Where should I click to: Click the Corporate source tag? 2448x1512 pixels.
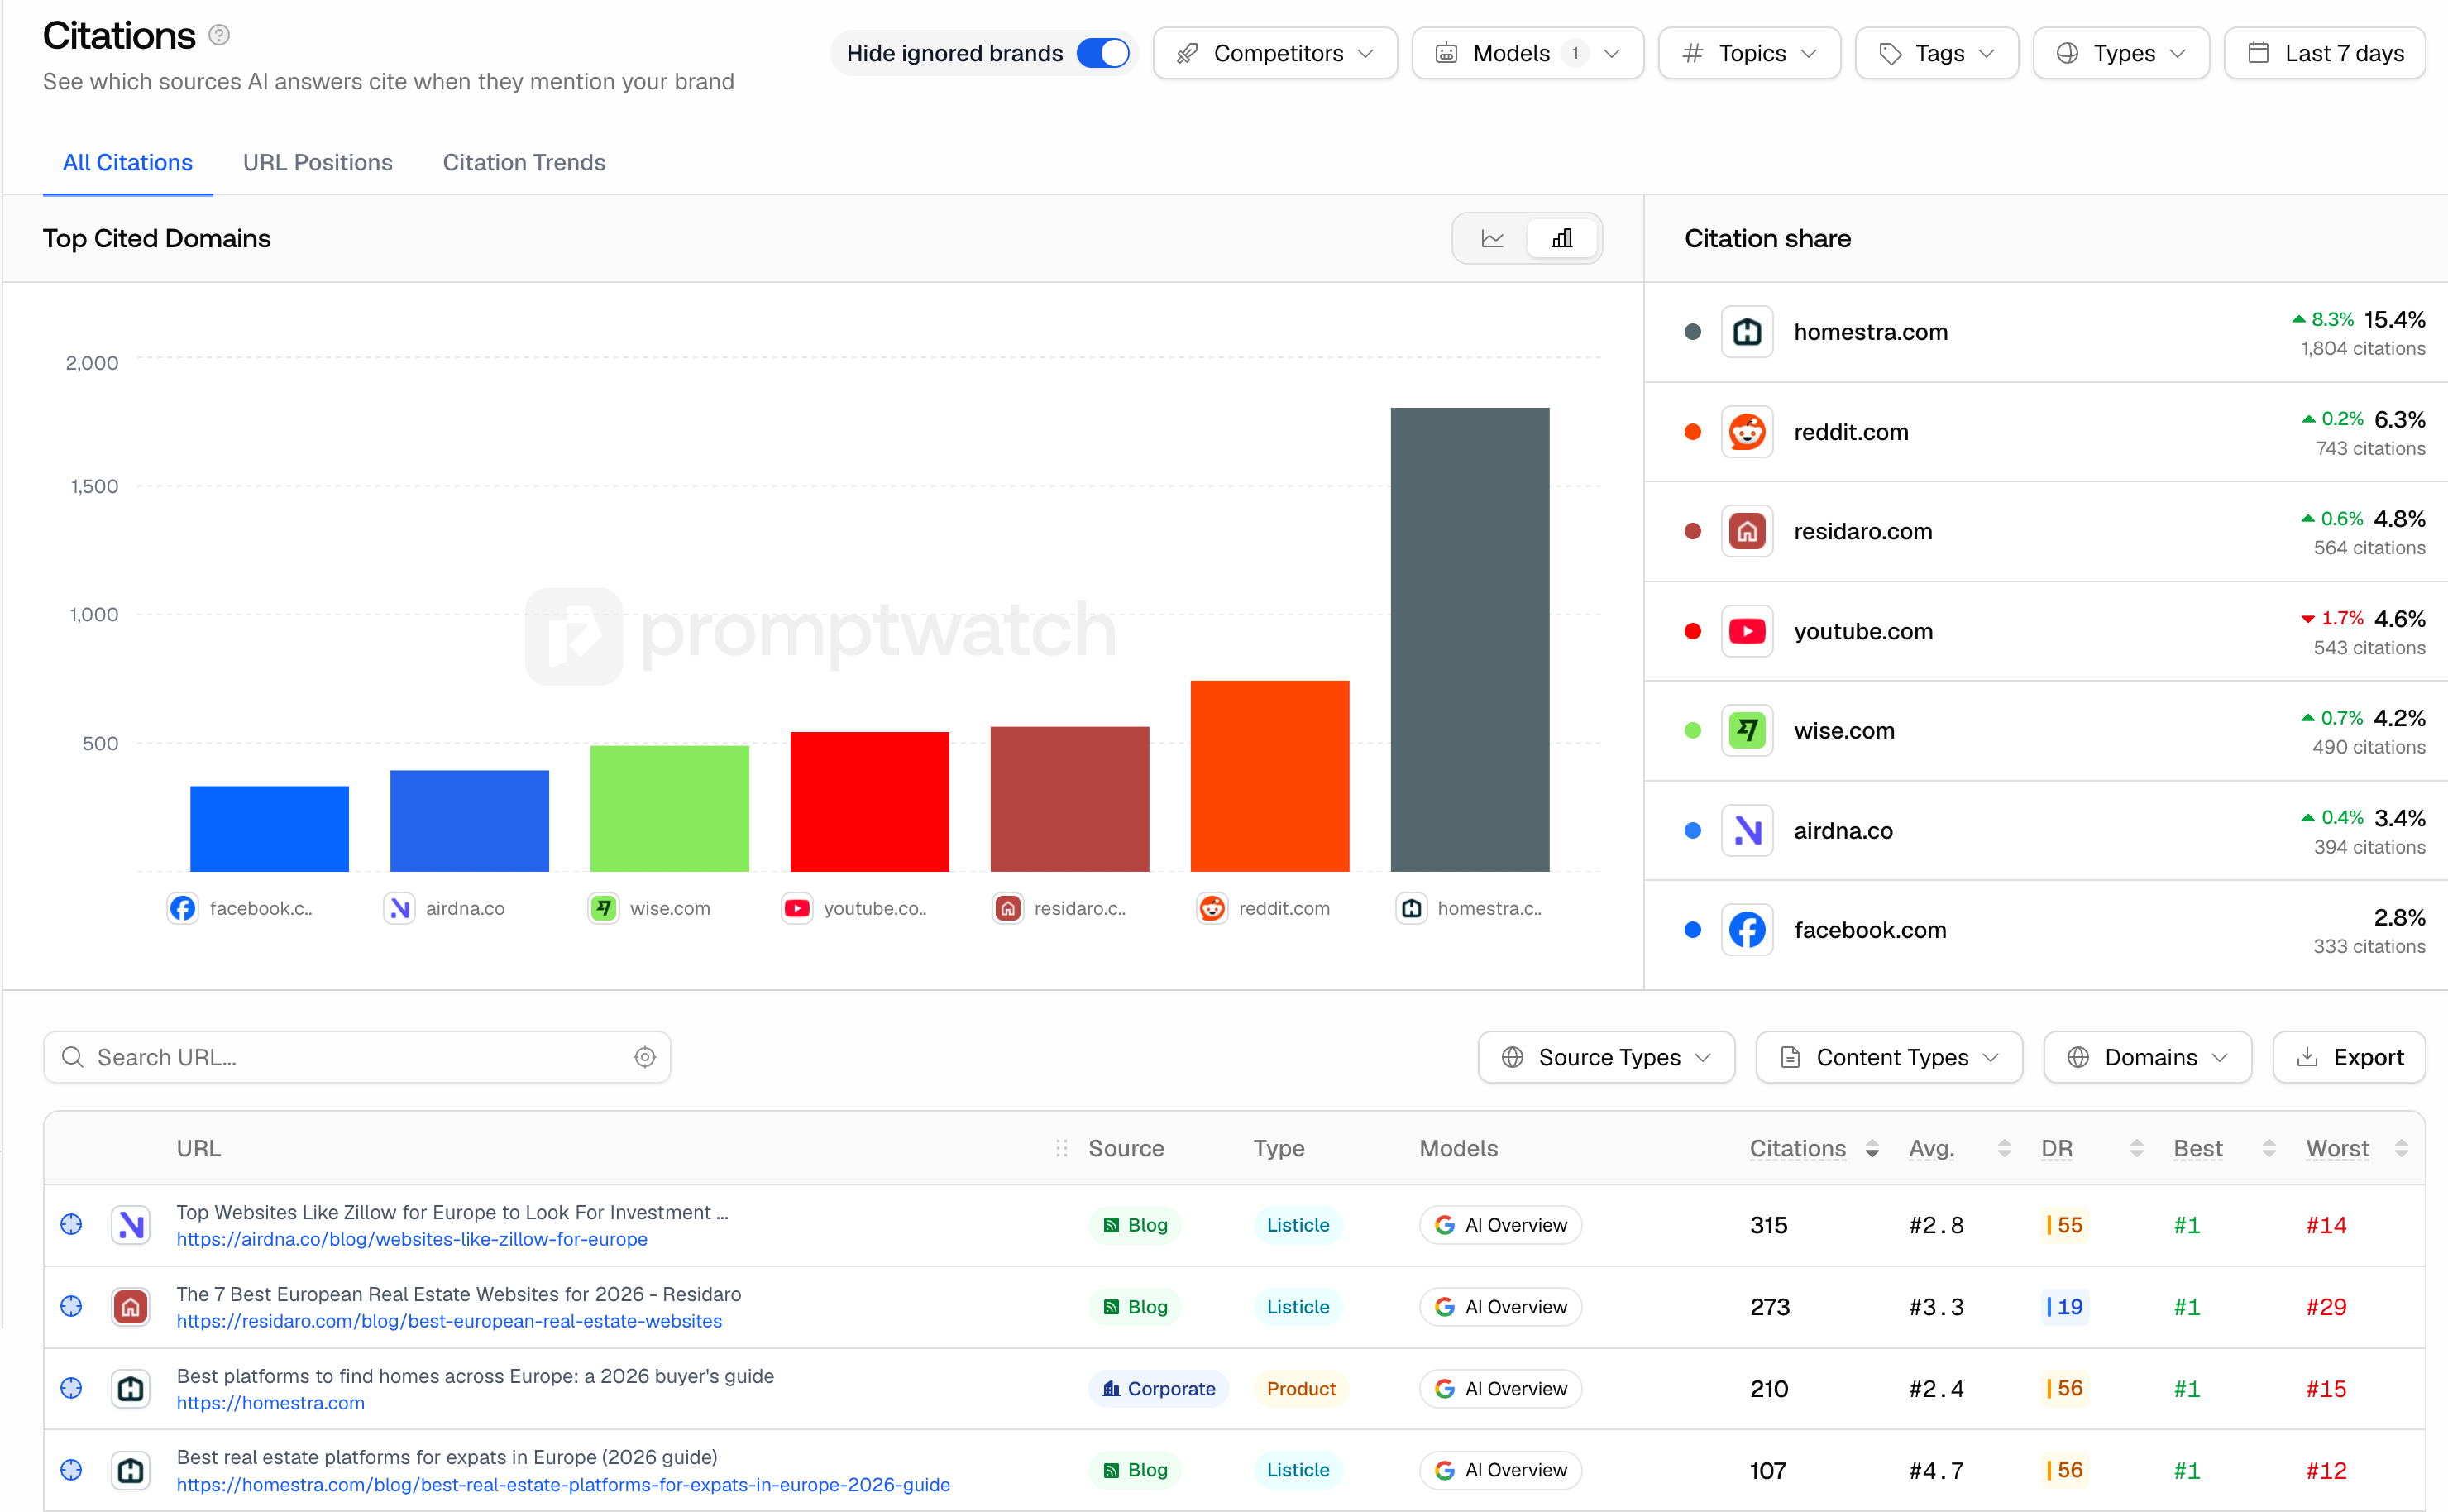click(x=1159, y=1388)
